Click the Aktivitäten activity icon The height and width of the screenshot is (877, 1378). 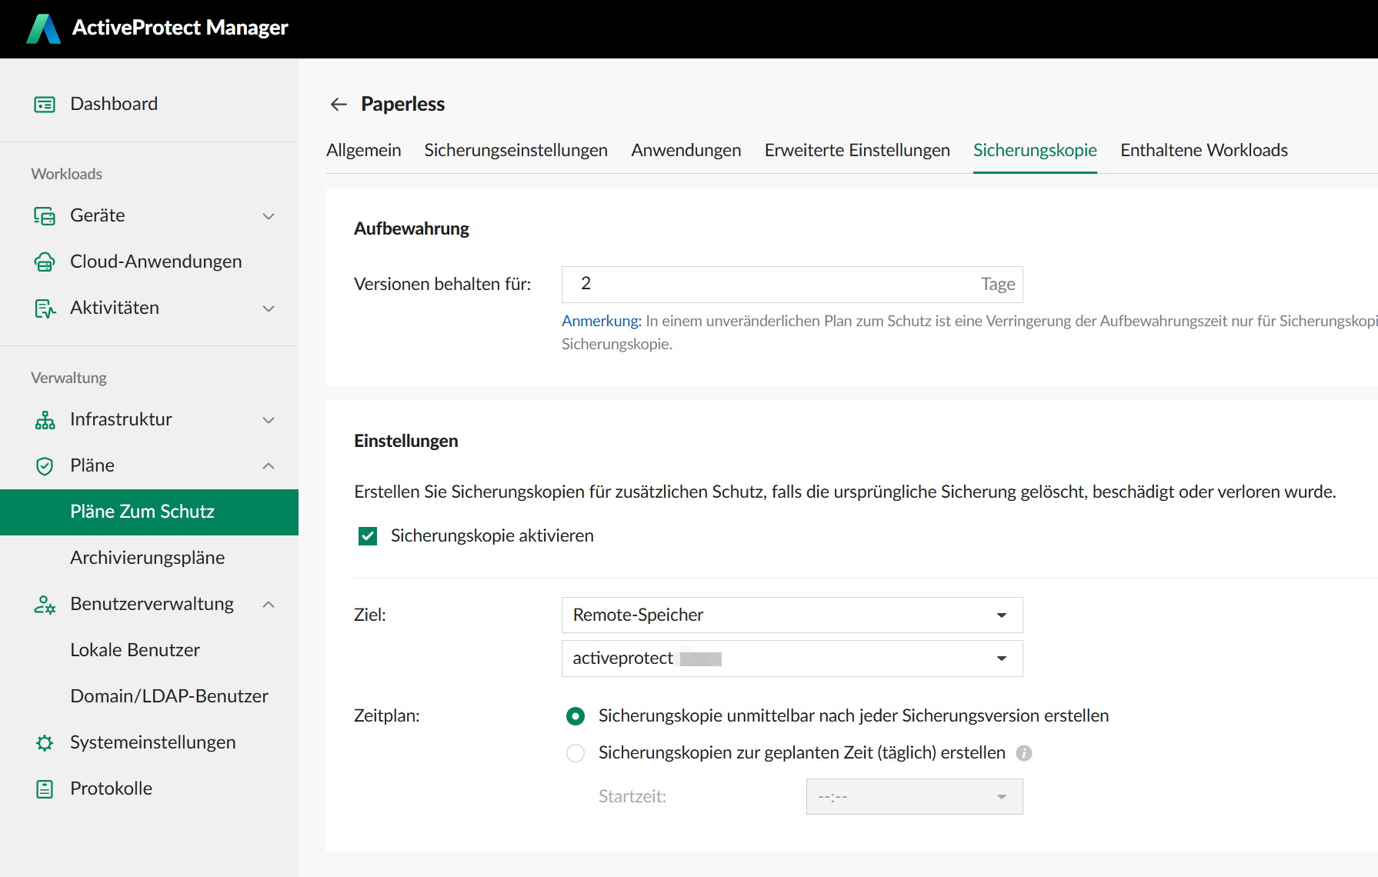tap(45, 308)
